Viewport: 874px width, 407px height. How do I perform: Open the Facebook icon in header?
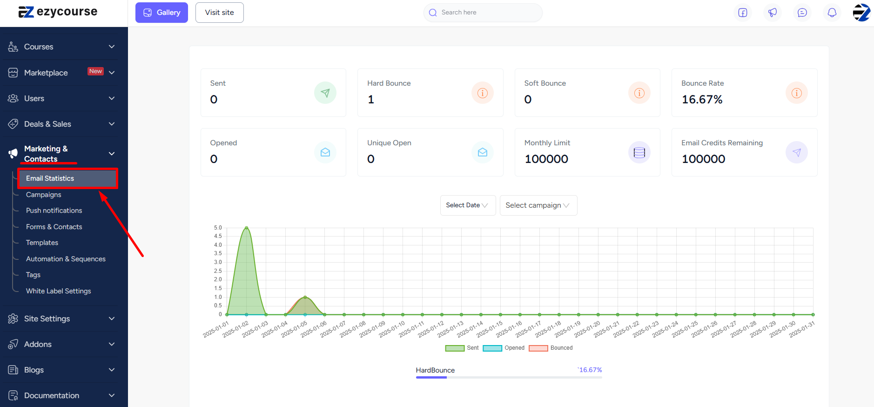click(743, 13)
